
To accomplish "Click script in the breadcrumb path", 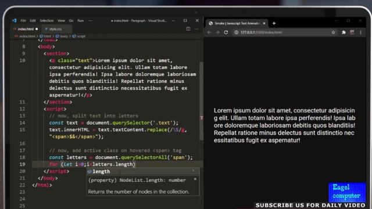I will (81, 36).
